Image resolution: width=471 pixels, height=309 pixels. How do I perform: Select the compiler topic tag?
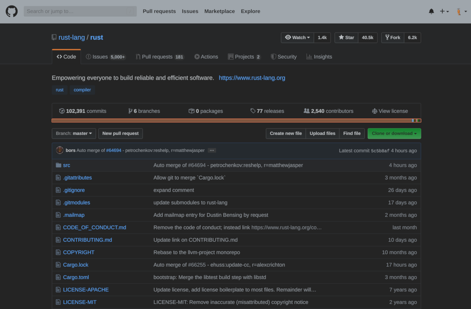point(82,90)
